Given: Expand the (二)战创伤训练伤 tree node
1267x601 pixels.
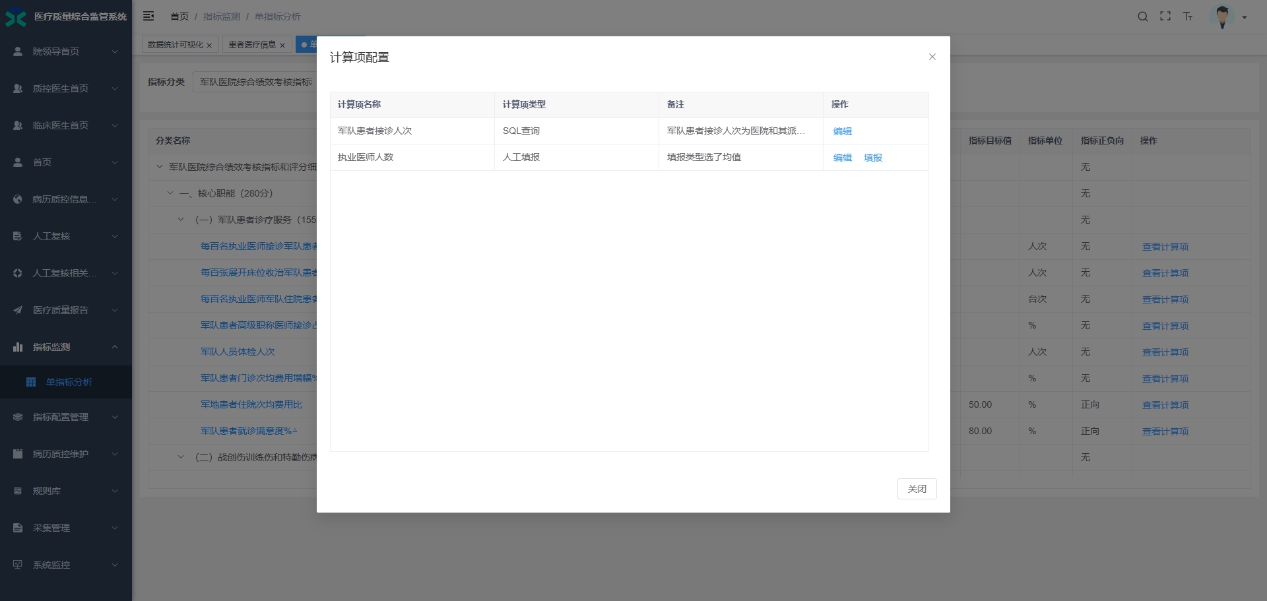Looking at the screenshot, I should (x=180, y=457).
